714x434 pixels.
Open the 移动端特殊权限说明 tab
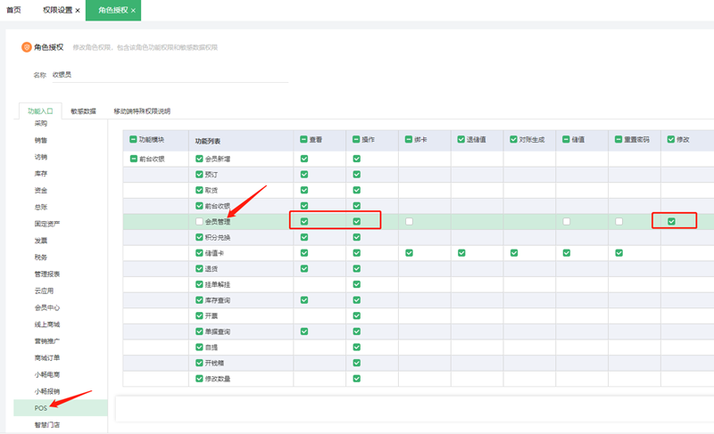pyautogui.click(x=142, y=111)
